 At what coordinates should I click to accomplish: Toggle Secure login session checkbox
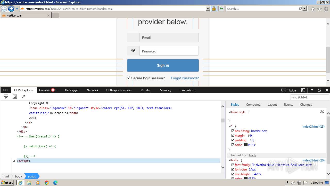[x=129, y=78]
